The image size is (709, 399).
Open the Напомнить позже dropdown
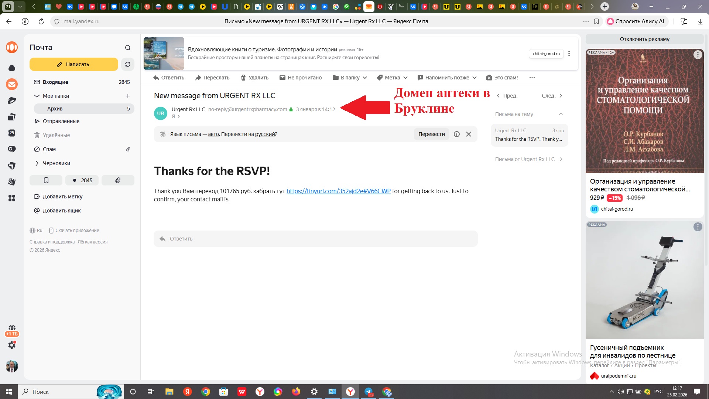pos(447,78)
